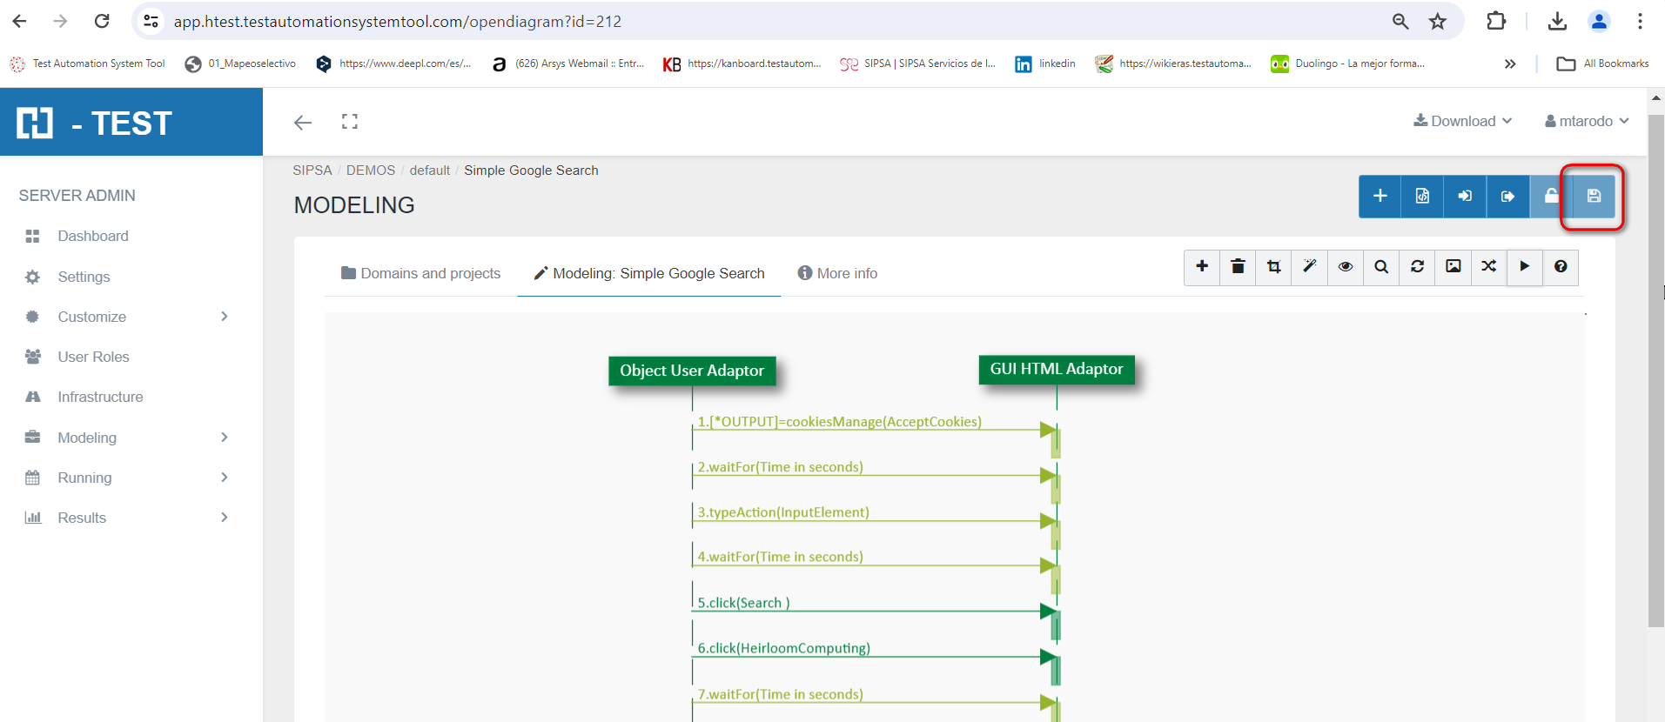Click the image export icon in diagram toolbar
Viewport: 1665px width, 722px height.
[1454, 267]
